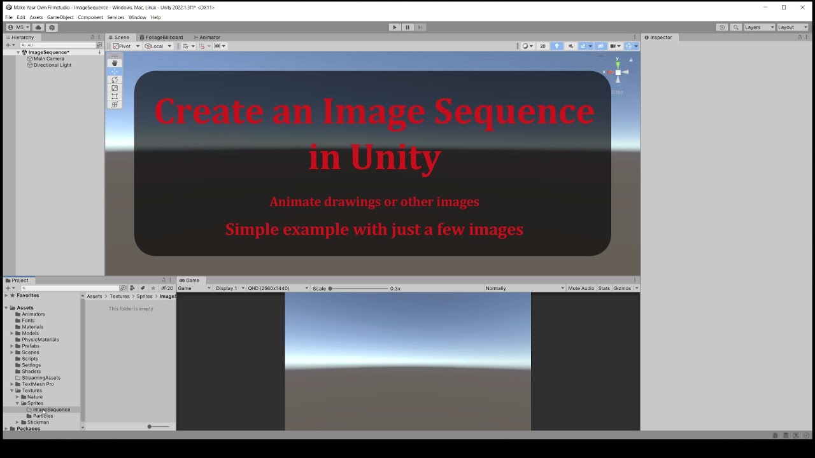
Task: Toggle Scene lighting bulb button
Action: pyautogui.click(x=557, y=46)
